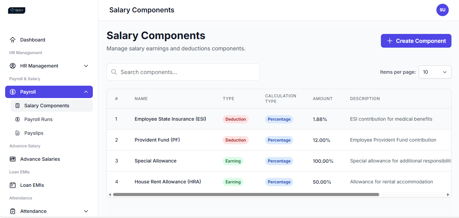Click Percentage badge in Special Allowance row
Image resolution: width=459 pixels, height=218 pixels.
[x=279, y=161]
